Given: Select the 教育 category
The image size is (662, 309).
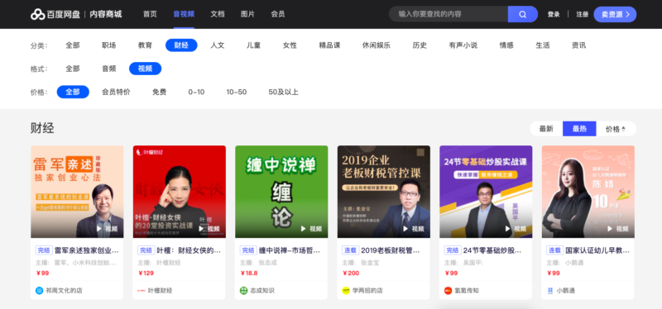Looking at the screenshot, I should pos(146,45).
